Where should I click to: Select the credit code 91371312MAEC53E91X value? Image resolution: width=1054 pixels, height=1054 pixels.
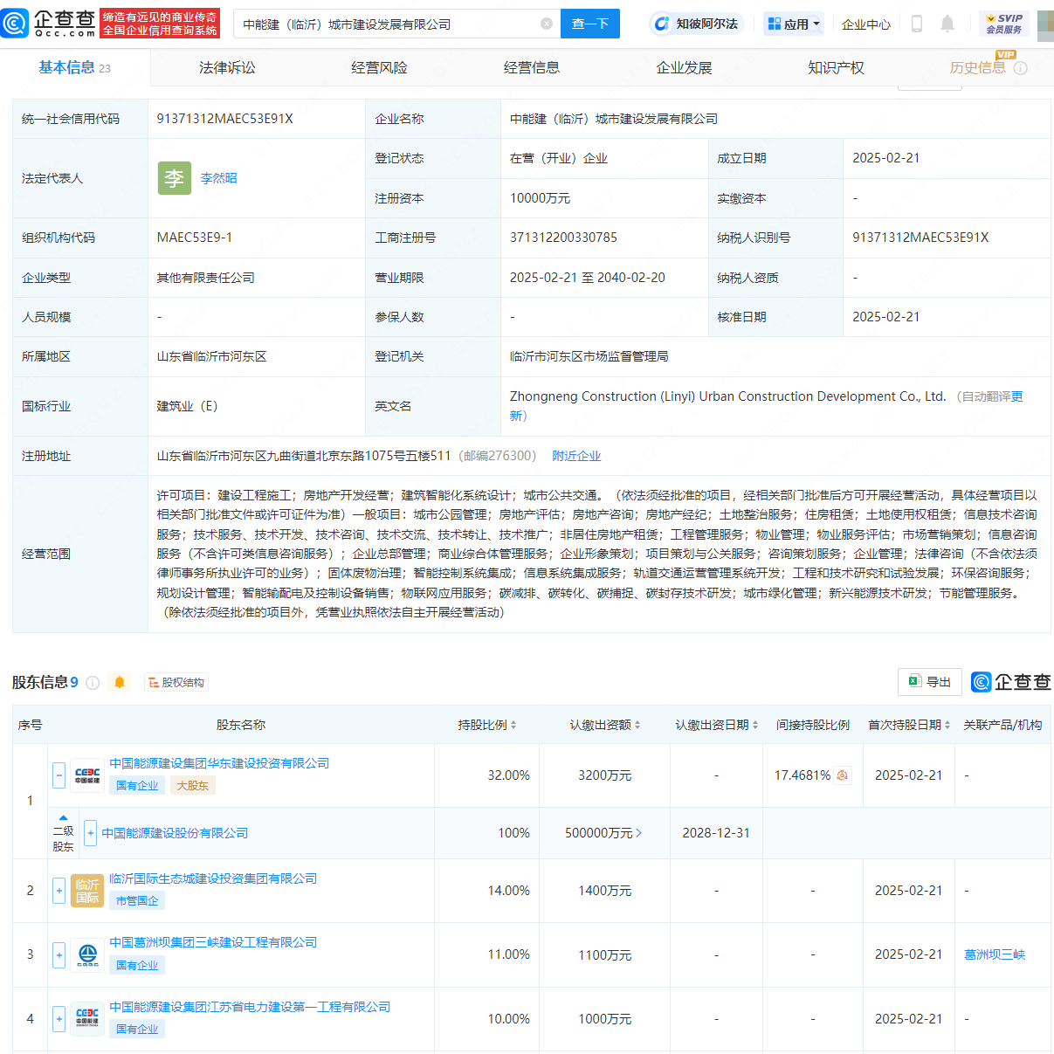[225, 119]
